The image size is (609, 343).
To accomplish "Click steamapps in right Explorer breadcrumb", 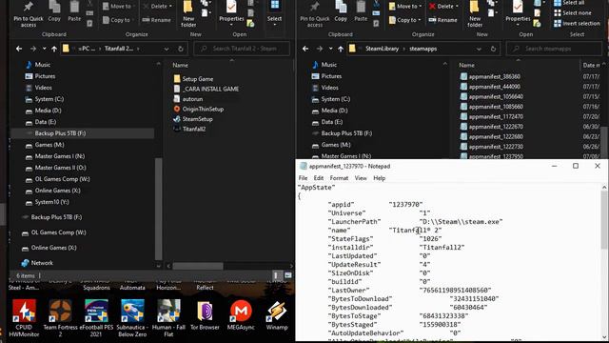I will (422, 49).
